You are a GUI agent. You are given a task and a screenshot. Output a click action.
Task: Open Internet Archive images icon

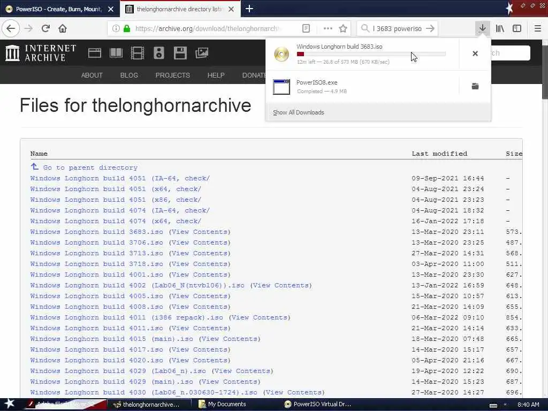tap(202, 53)
